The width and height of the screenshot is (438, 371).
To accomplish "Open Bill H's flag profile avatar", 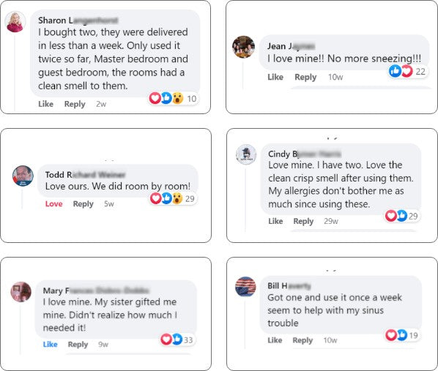I will (x=245, y=287).
